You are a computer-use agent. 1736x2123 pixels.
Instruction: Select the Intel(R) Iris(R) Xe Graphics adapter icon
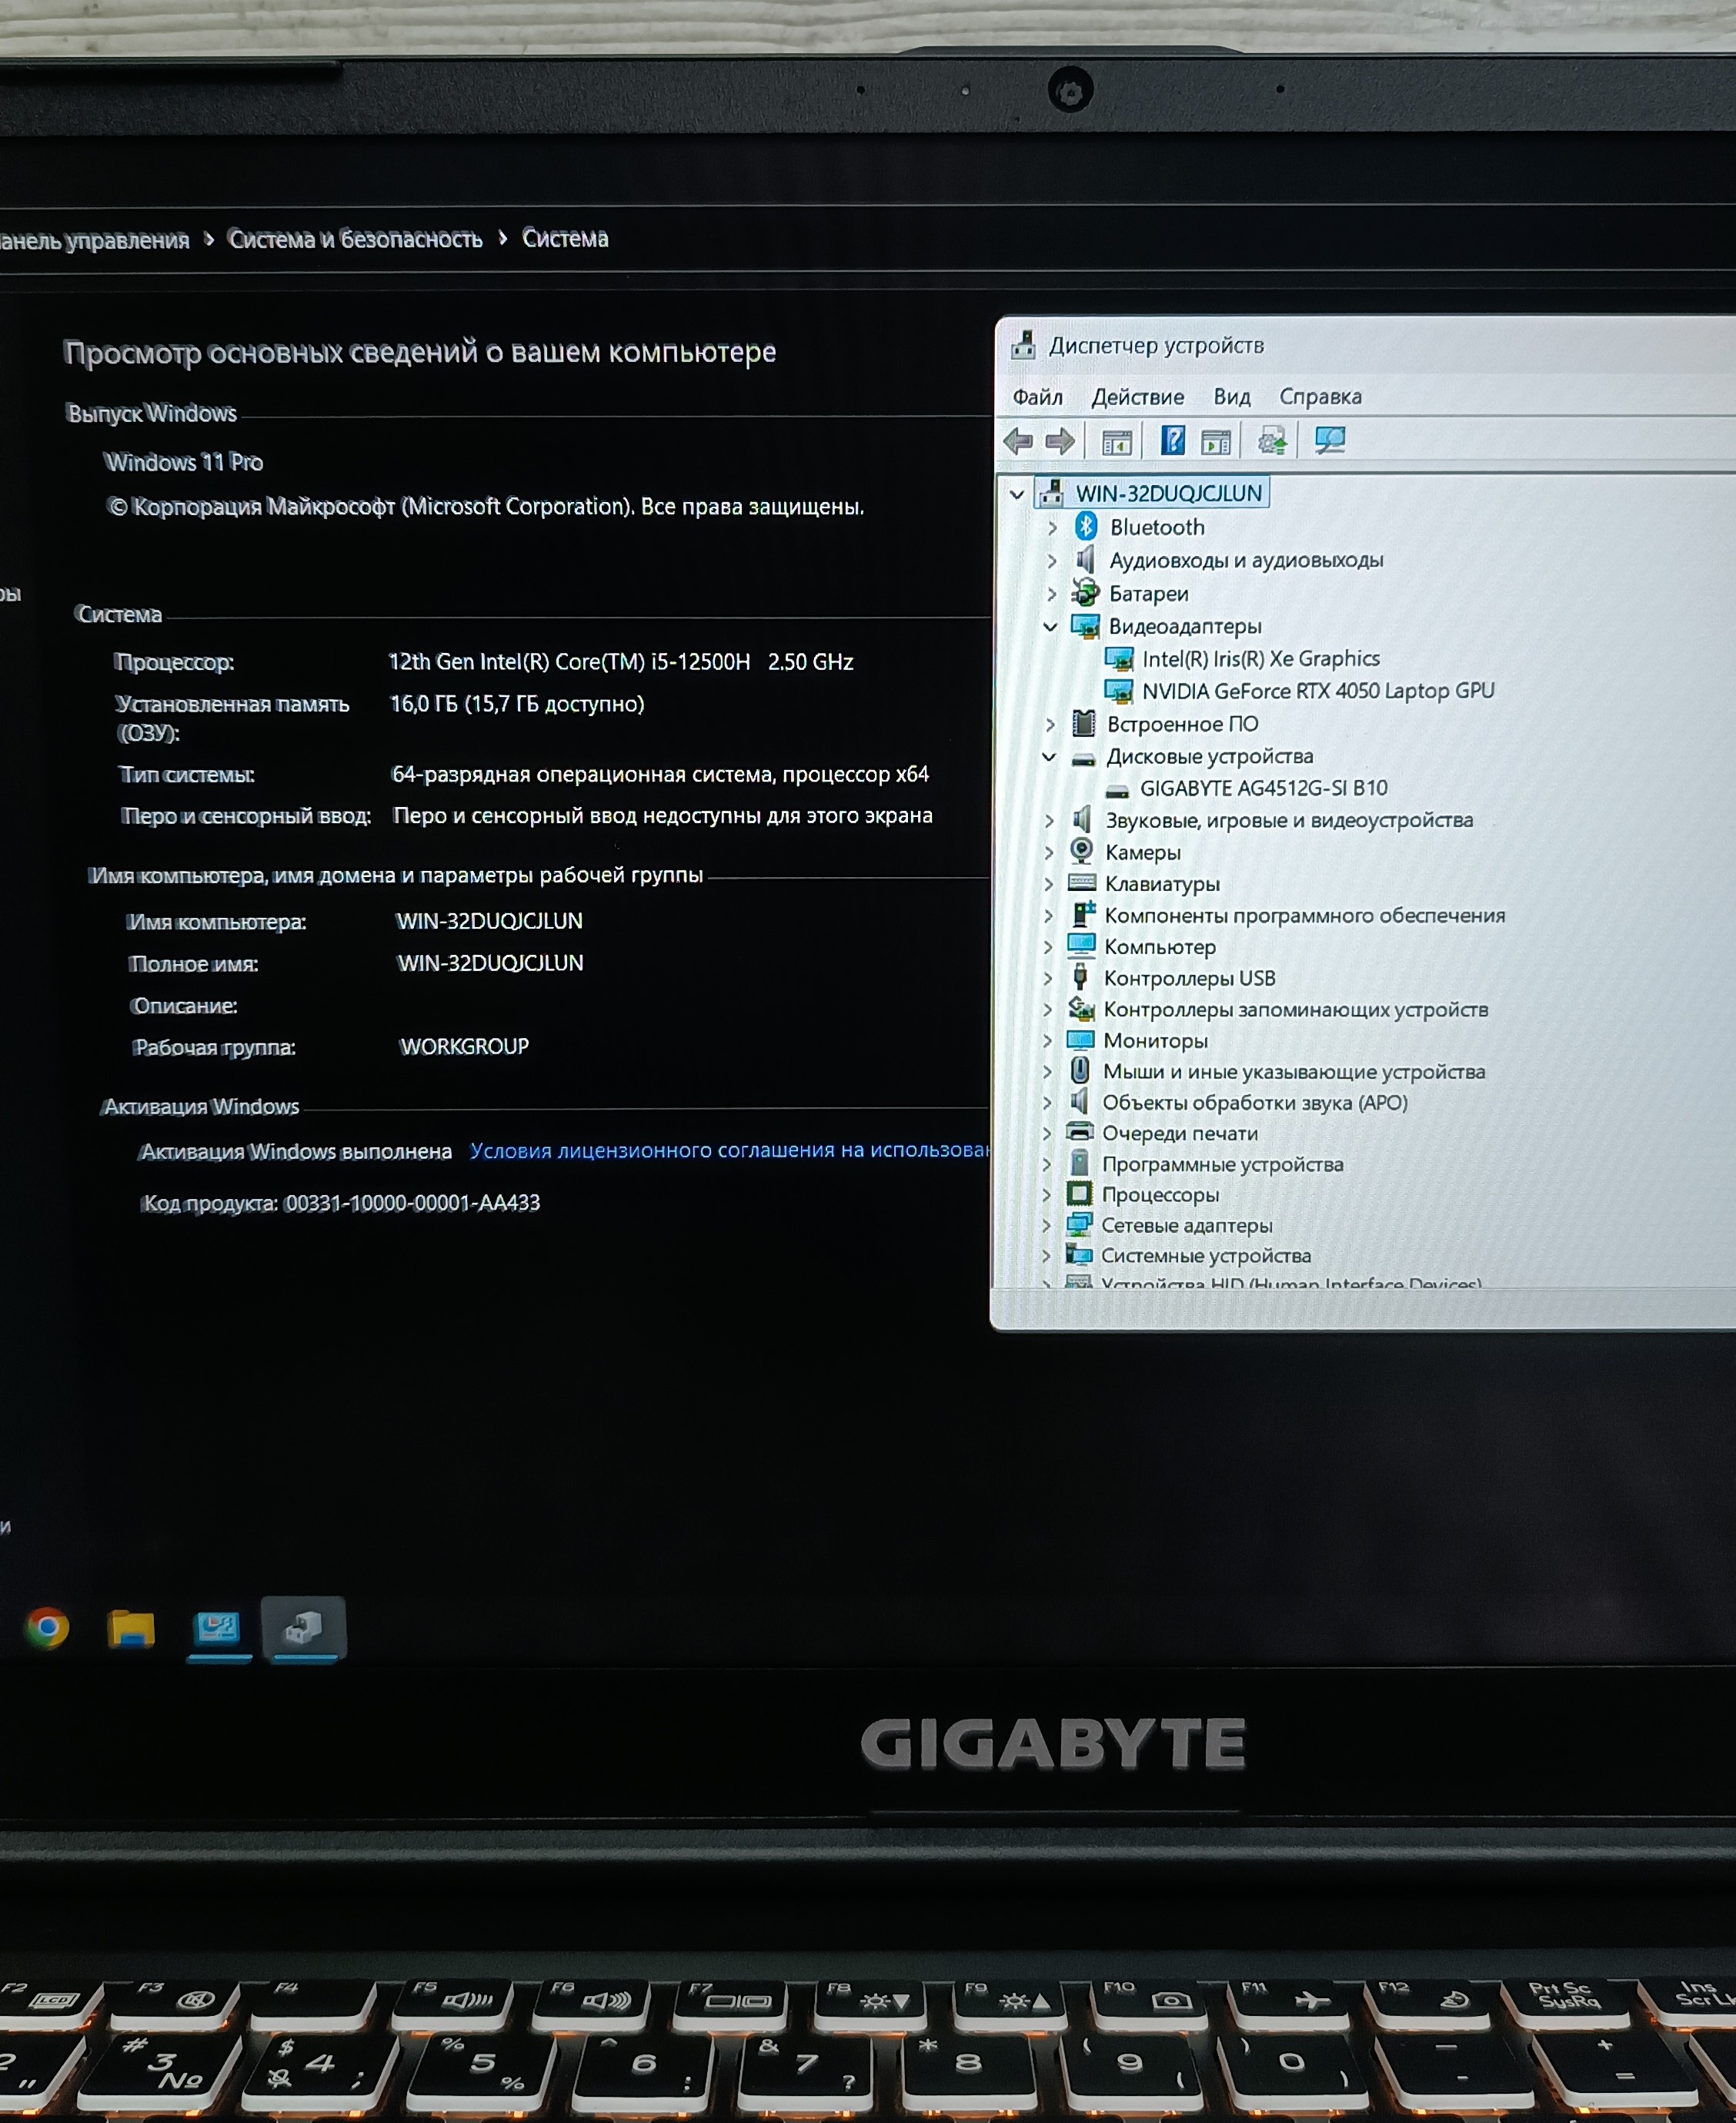[1118, 658]
